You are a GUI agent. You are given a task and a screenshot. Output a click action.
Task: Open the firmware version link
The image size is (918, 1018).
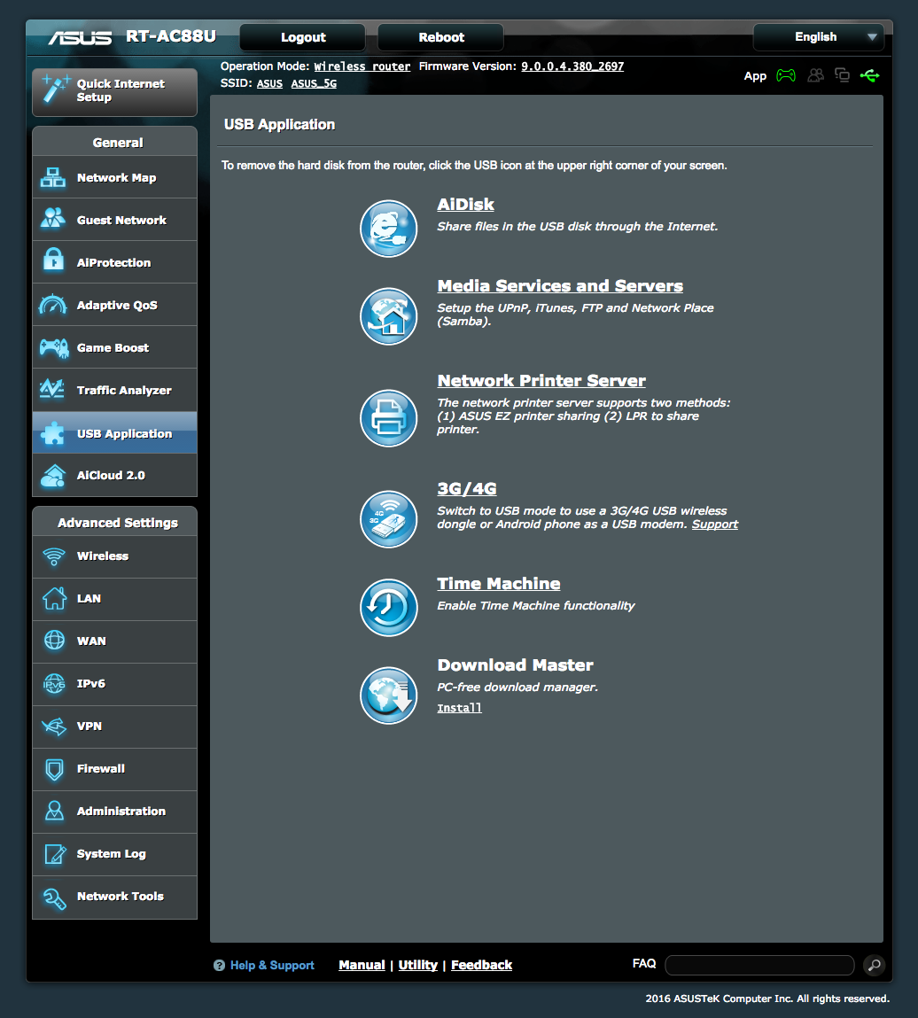coord(572,66)
